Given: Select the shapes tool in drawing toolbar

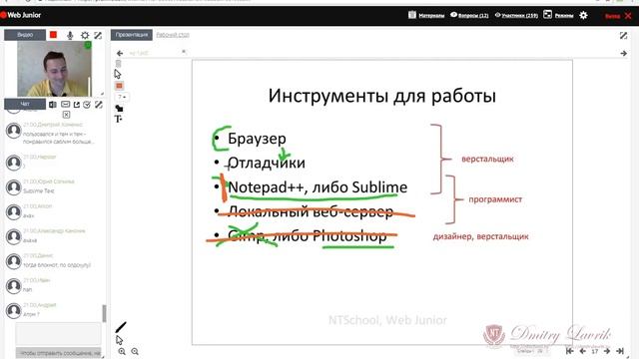Looking at the screenshot, I should [119, 109].
